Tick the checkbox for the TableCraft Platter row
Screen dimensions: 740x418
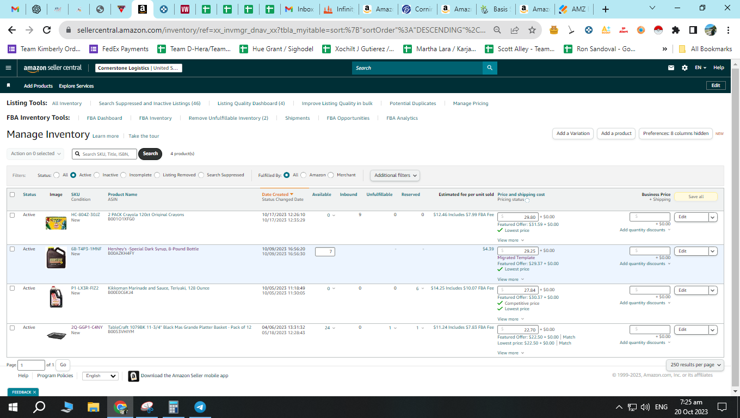click(x=12, y=327)
